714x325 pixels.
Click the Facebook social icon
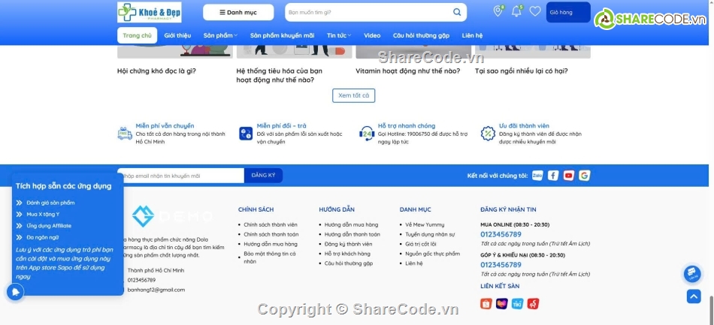(553, 176)
